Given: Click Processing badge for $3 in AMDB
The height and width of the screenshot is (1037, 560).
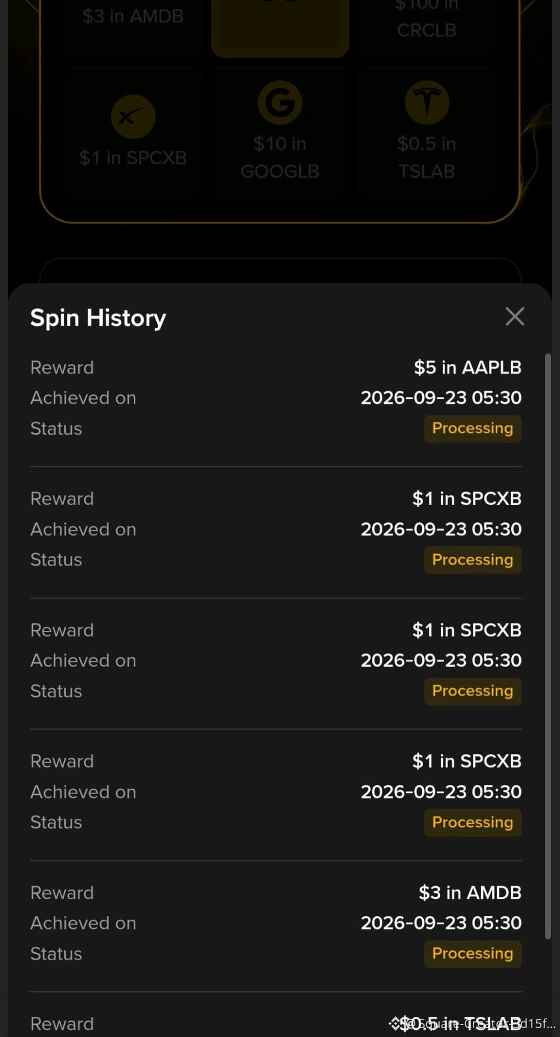Looking at the screenshot, I should tap(473, 954).
